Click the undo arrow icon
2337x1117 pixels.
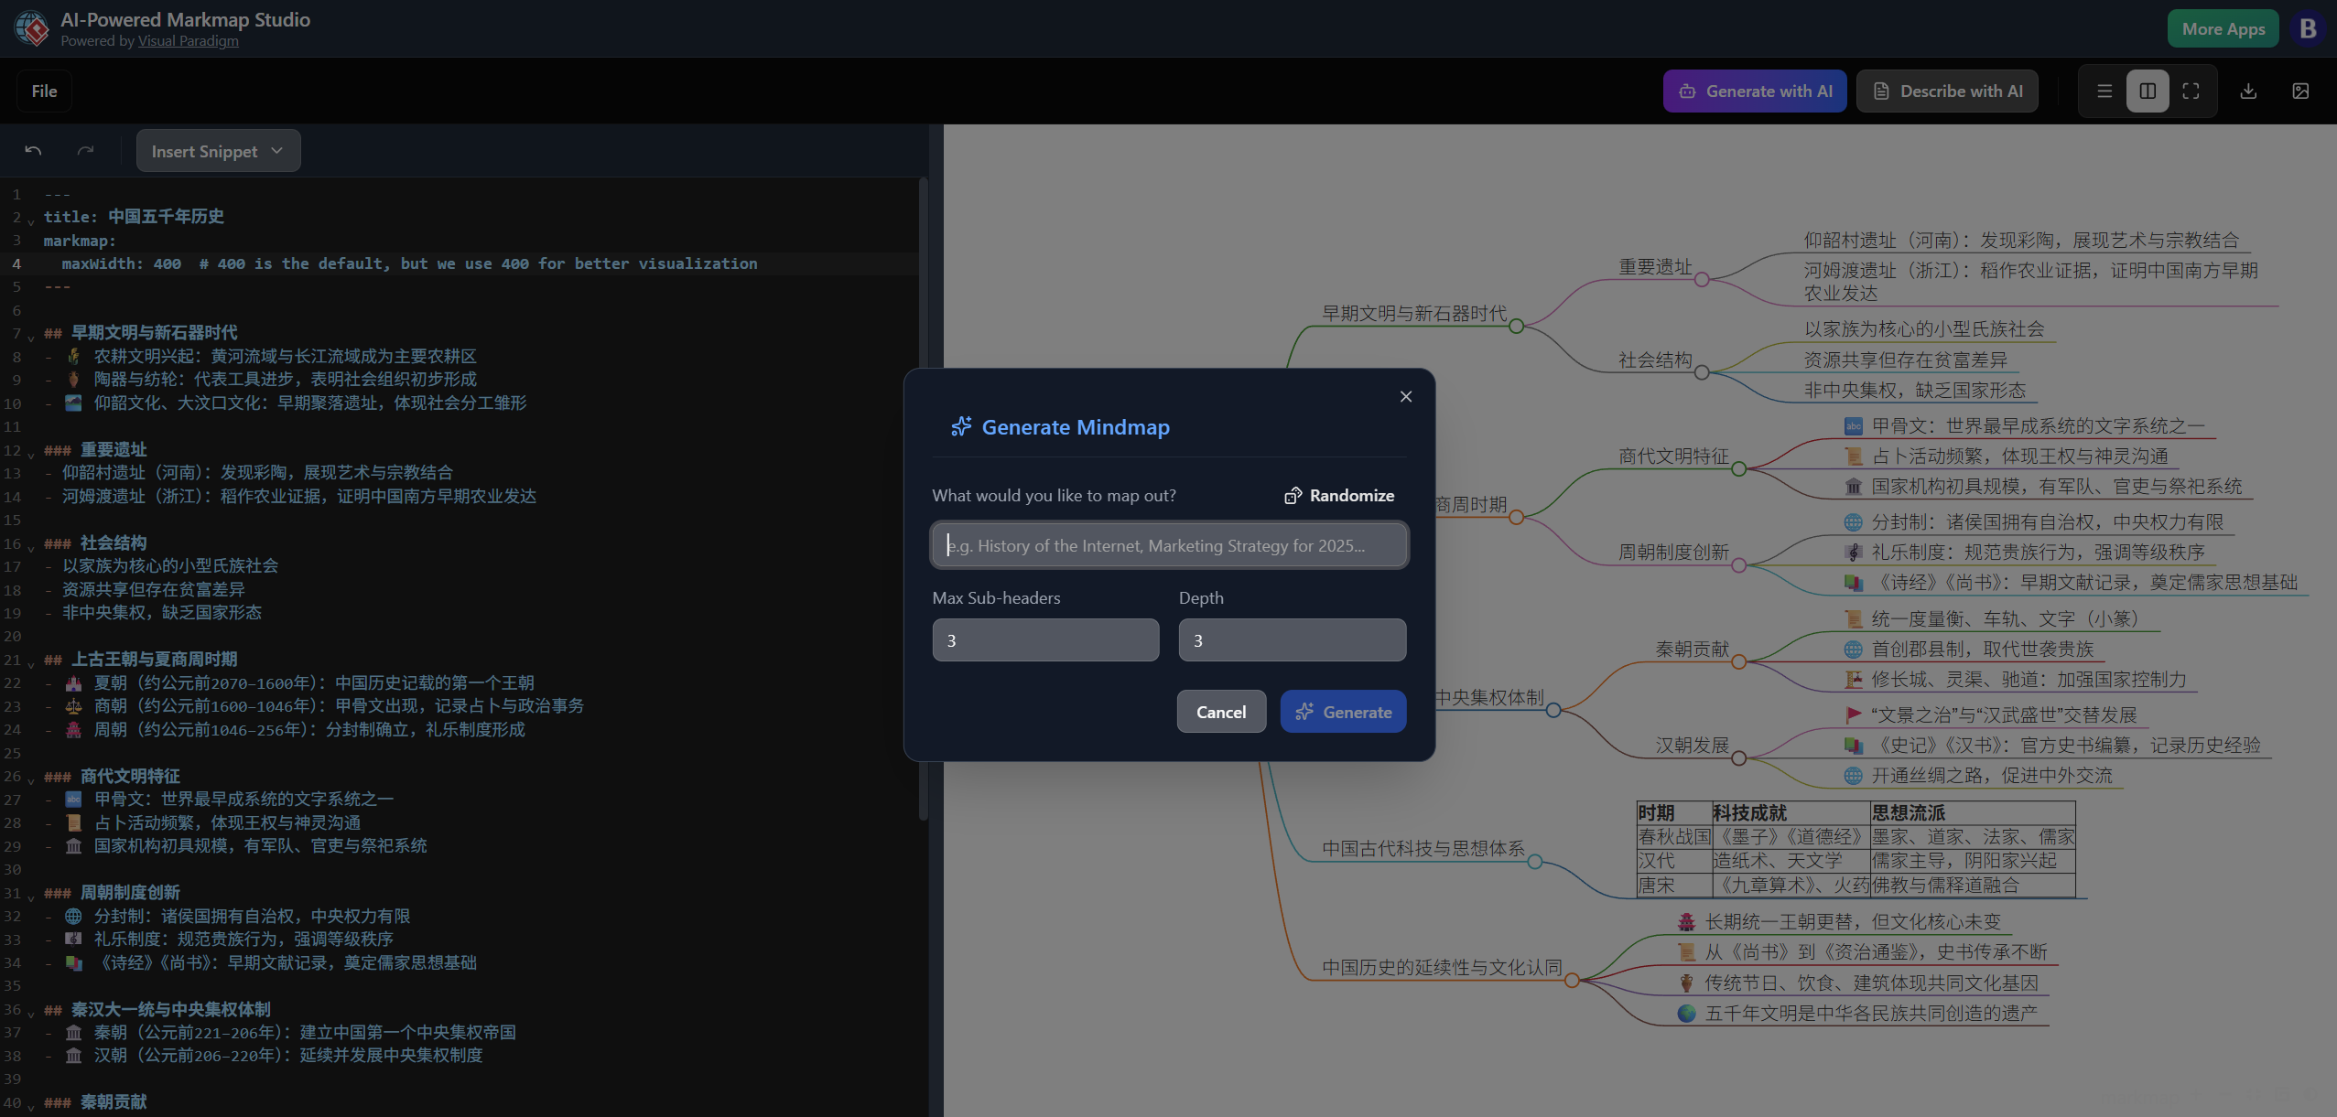pos(33,151)
